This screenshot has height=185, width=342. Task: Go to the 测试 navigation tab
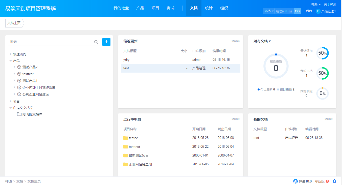(170, 8)
